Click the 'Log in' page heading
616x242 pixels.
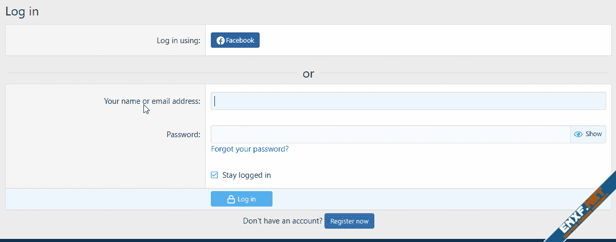point(22,11)
